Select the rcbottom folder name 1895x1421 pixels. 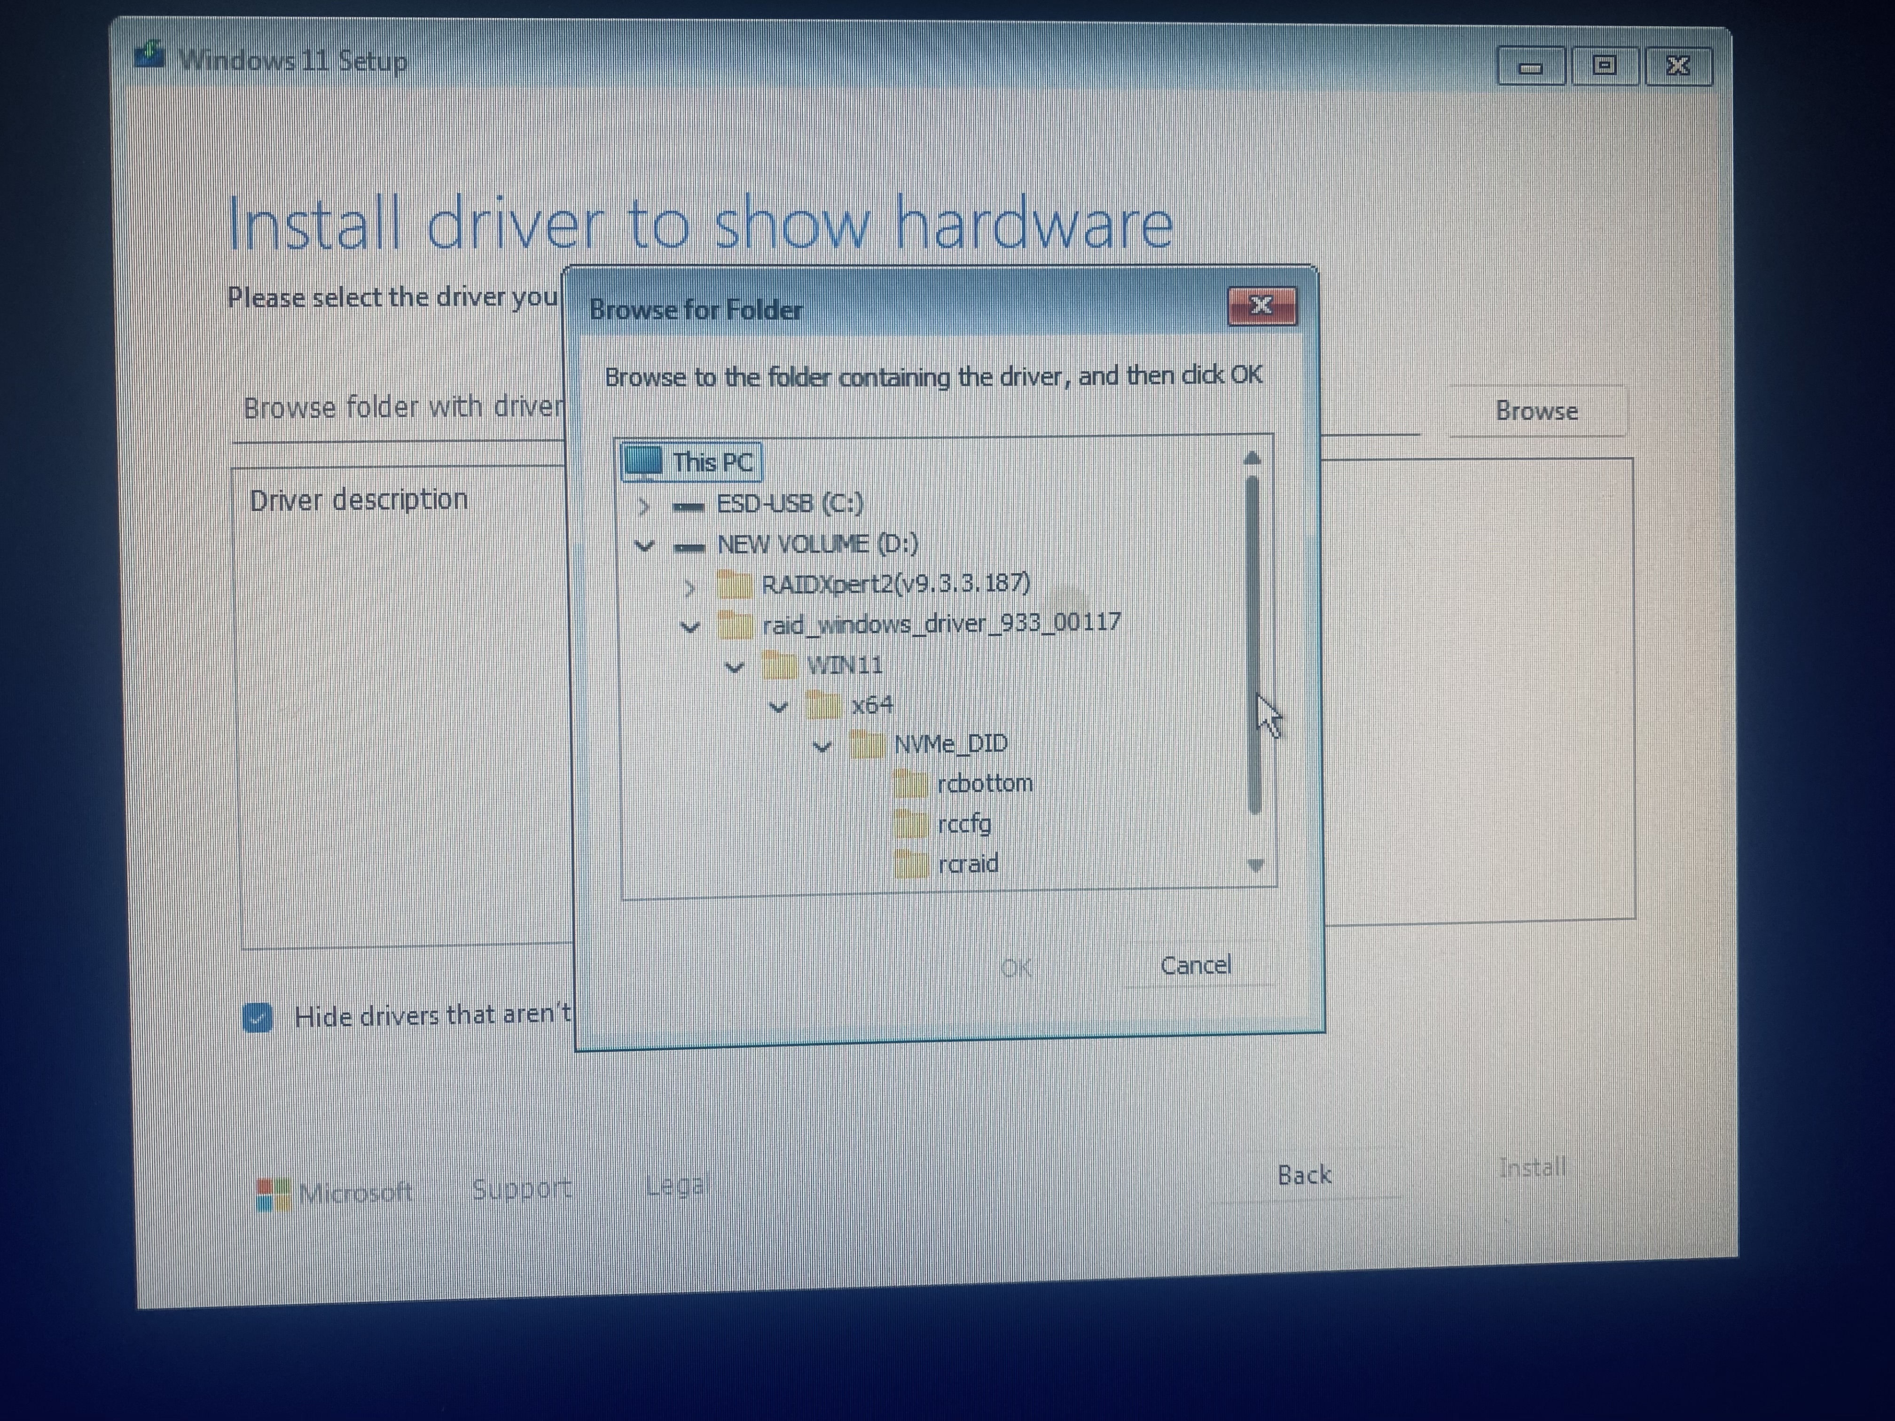[985, 783]
